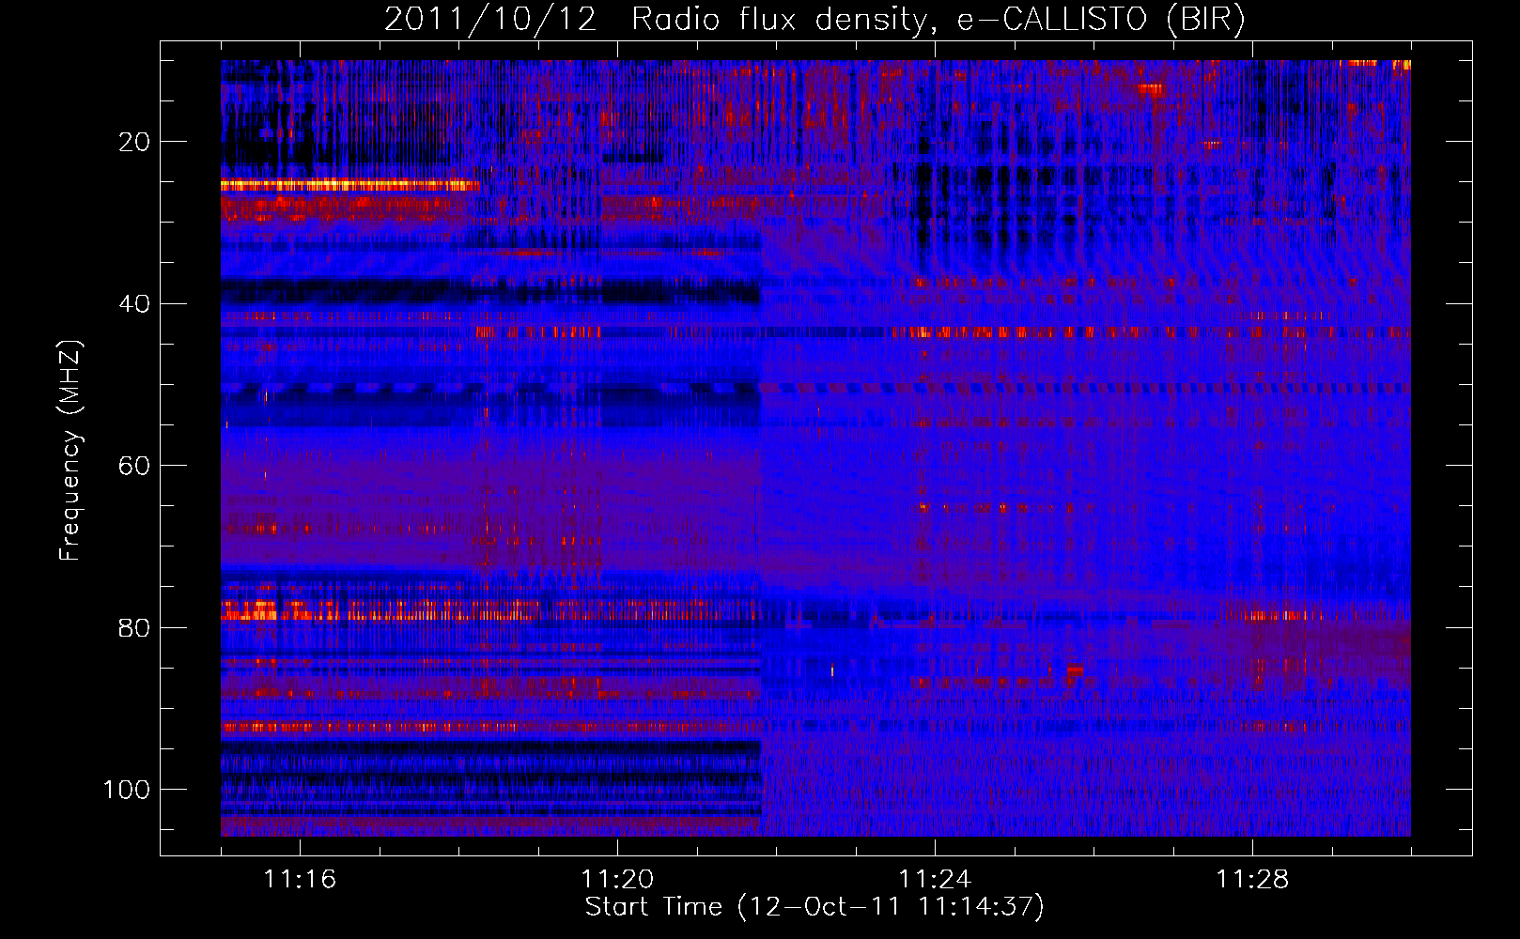Click the 100 frequency tick label
The height and width of the screenshot is (939, 1520).
coord(127,790)
